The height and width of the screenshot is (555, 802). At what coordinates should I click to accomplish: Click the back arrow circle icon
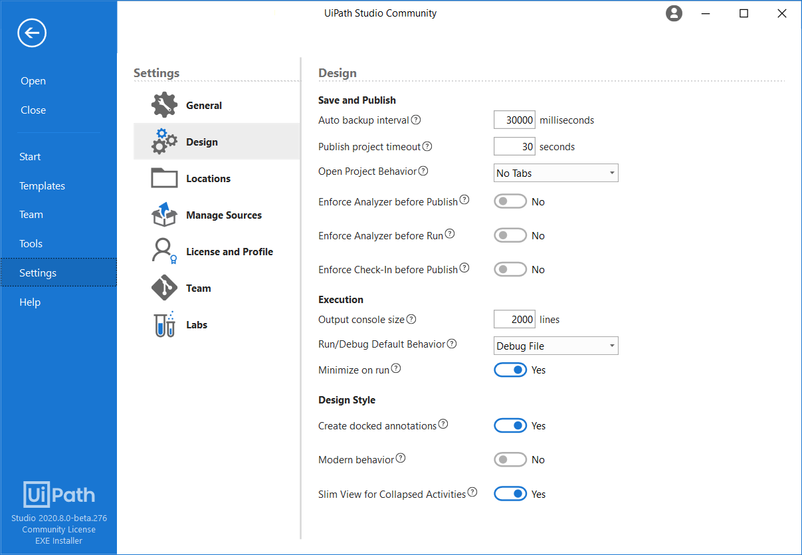tap(32, 33)
